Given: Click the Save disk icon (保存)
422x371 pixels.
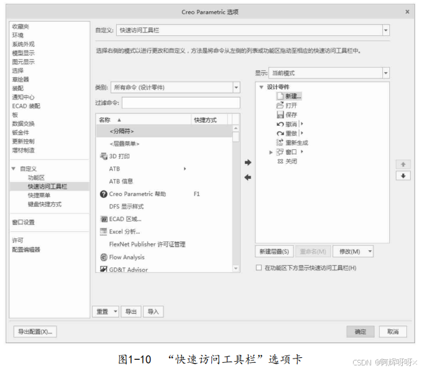Looking at the screenshot, I should (x=280, y=115).
